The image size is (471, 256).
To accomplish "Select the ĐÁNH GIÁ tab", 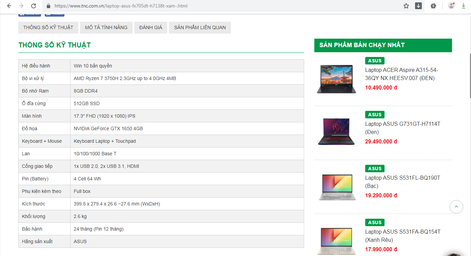I will (x=151, y=27).
